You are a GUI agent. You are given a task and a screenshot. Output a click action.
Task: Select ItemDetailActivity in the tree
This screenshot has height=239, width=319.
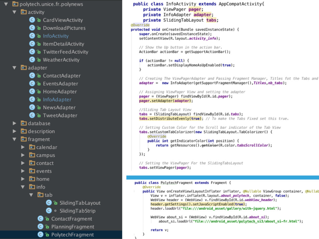coord(64,44)
